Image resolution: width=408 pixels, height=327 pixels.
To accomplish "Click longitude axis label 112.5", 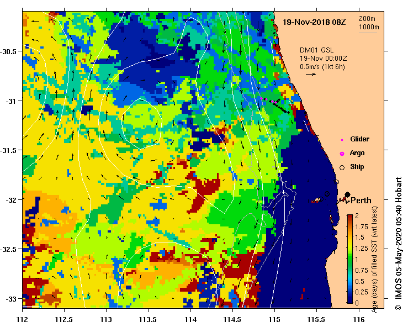I will pos(64,320).
